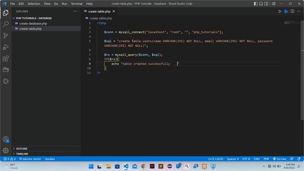Open the Manage gear icon
304x171 pixels.
(6, 151)
